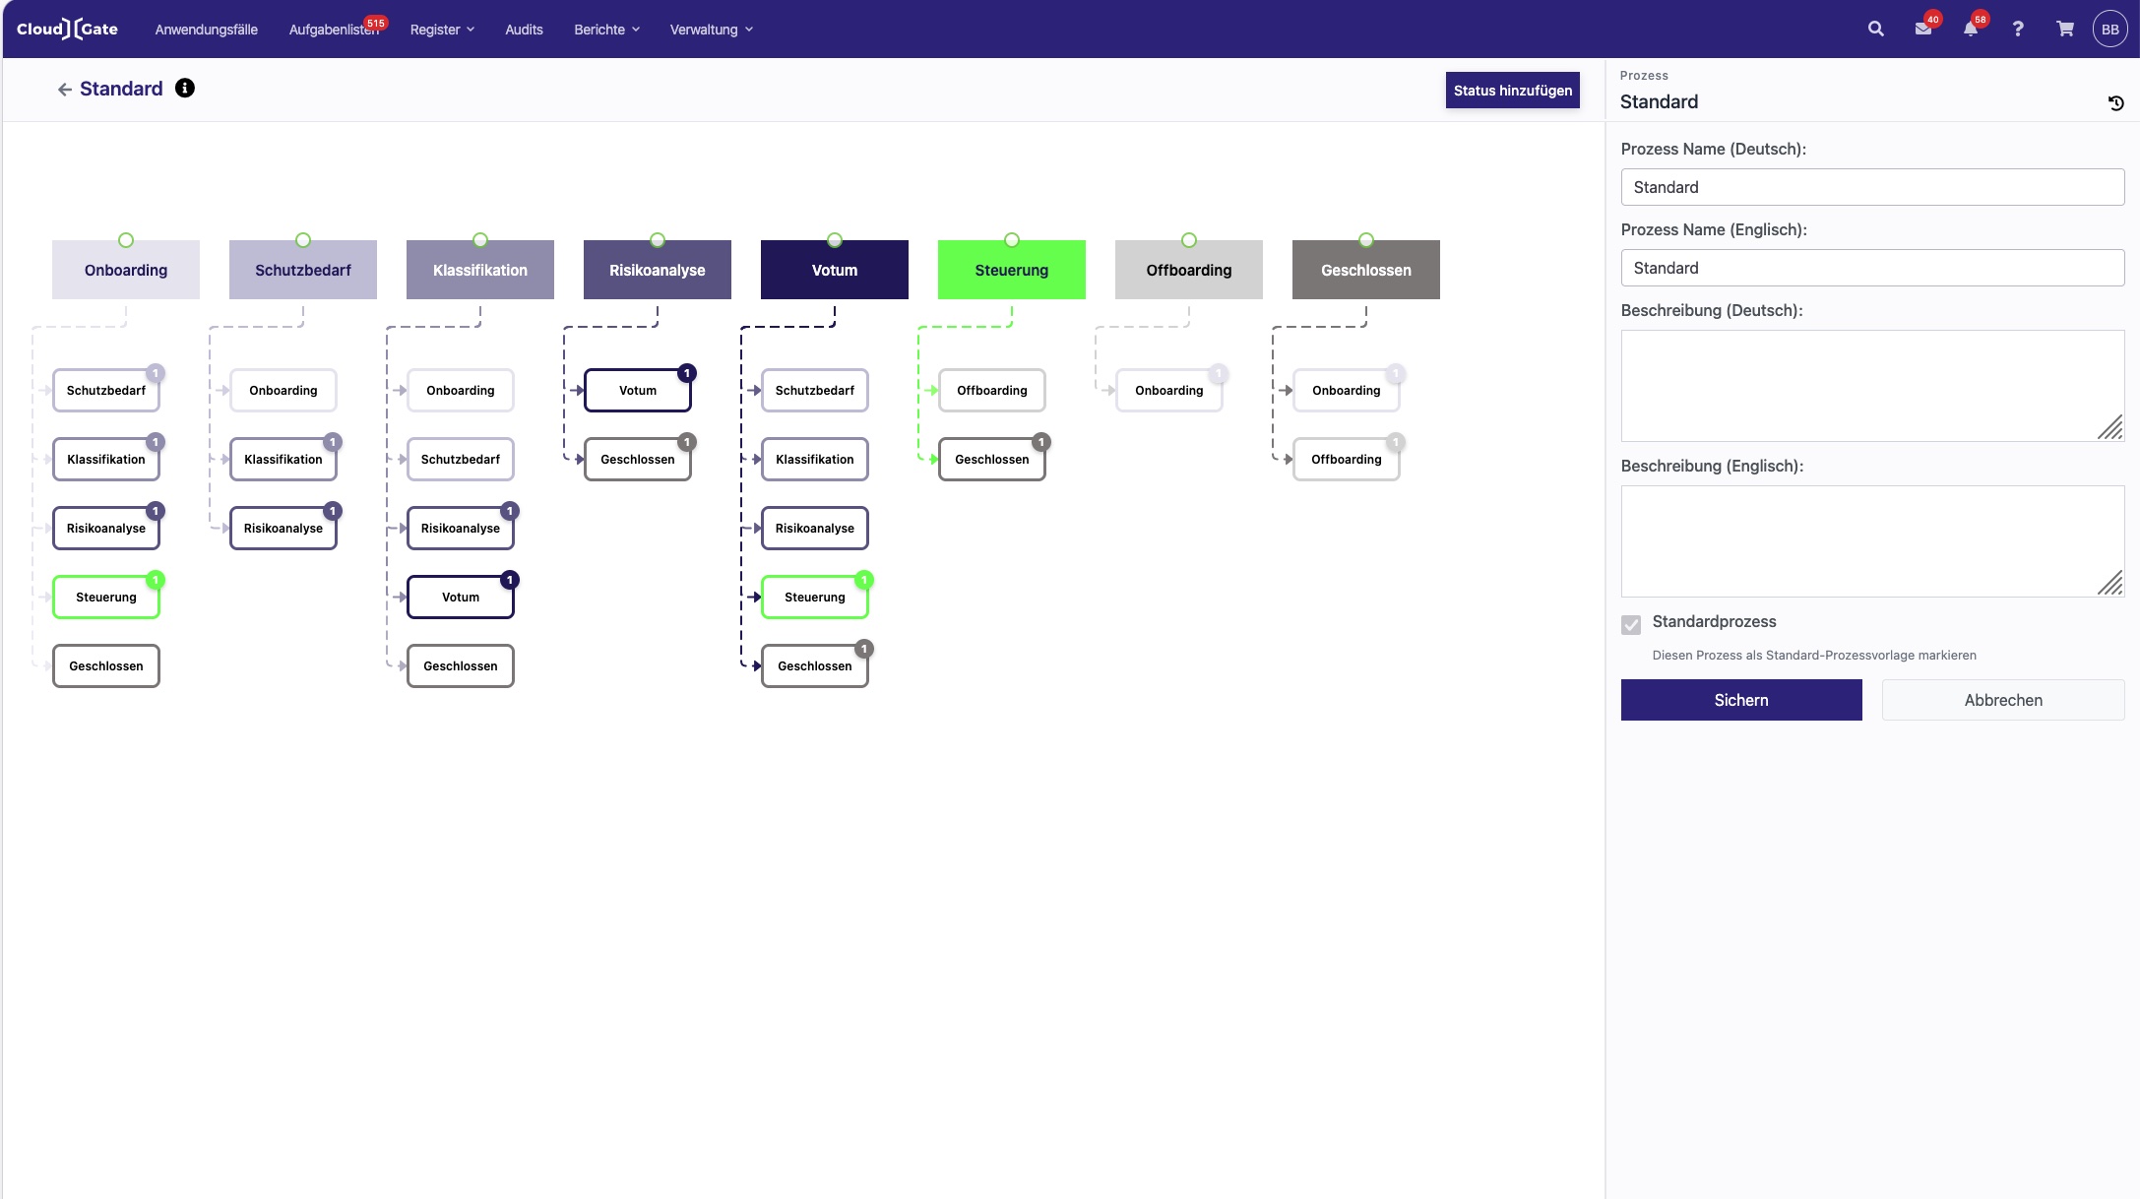
Task: Go to the Audits menu item
Action: (524, 30)
